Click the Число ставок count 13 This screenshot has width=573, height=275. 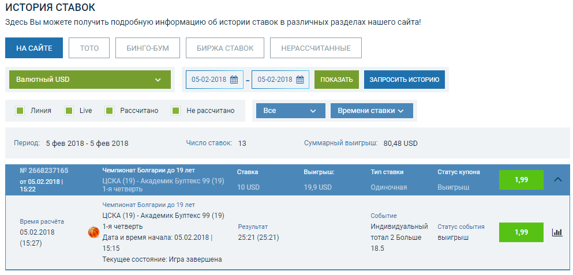[242, 144]
